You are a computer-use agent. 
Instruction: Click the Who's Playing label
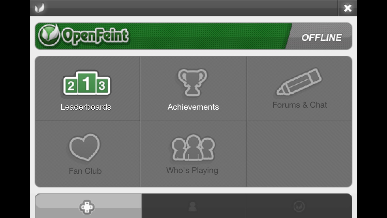pos(192,171)
